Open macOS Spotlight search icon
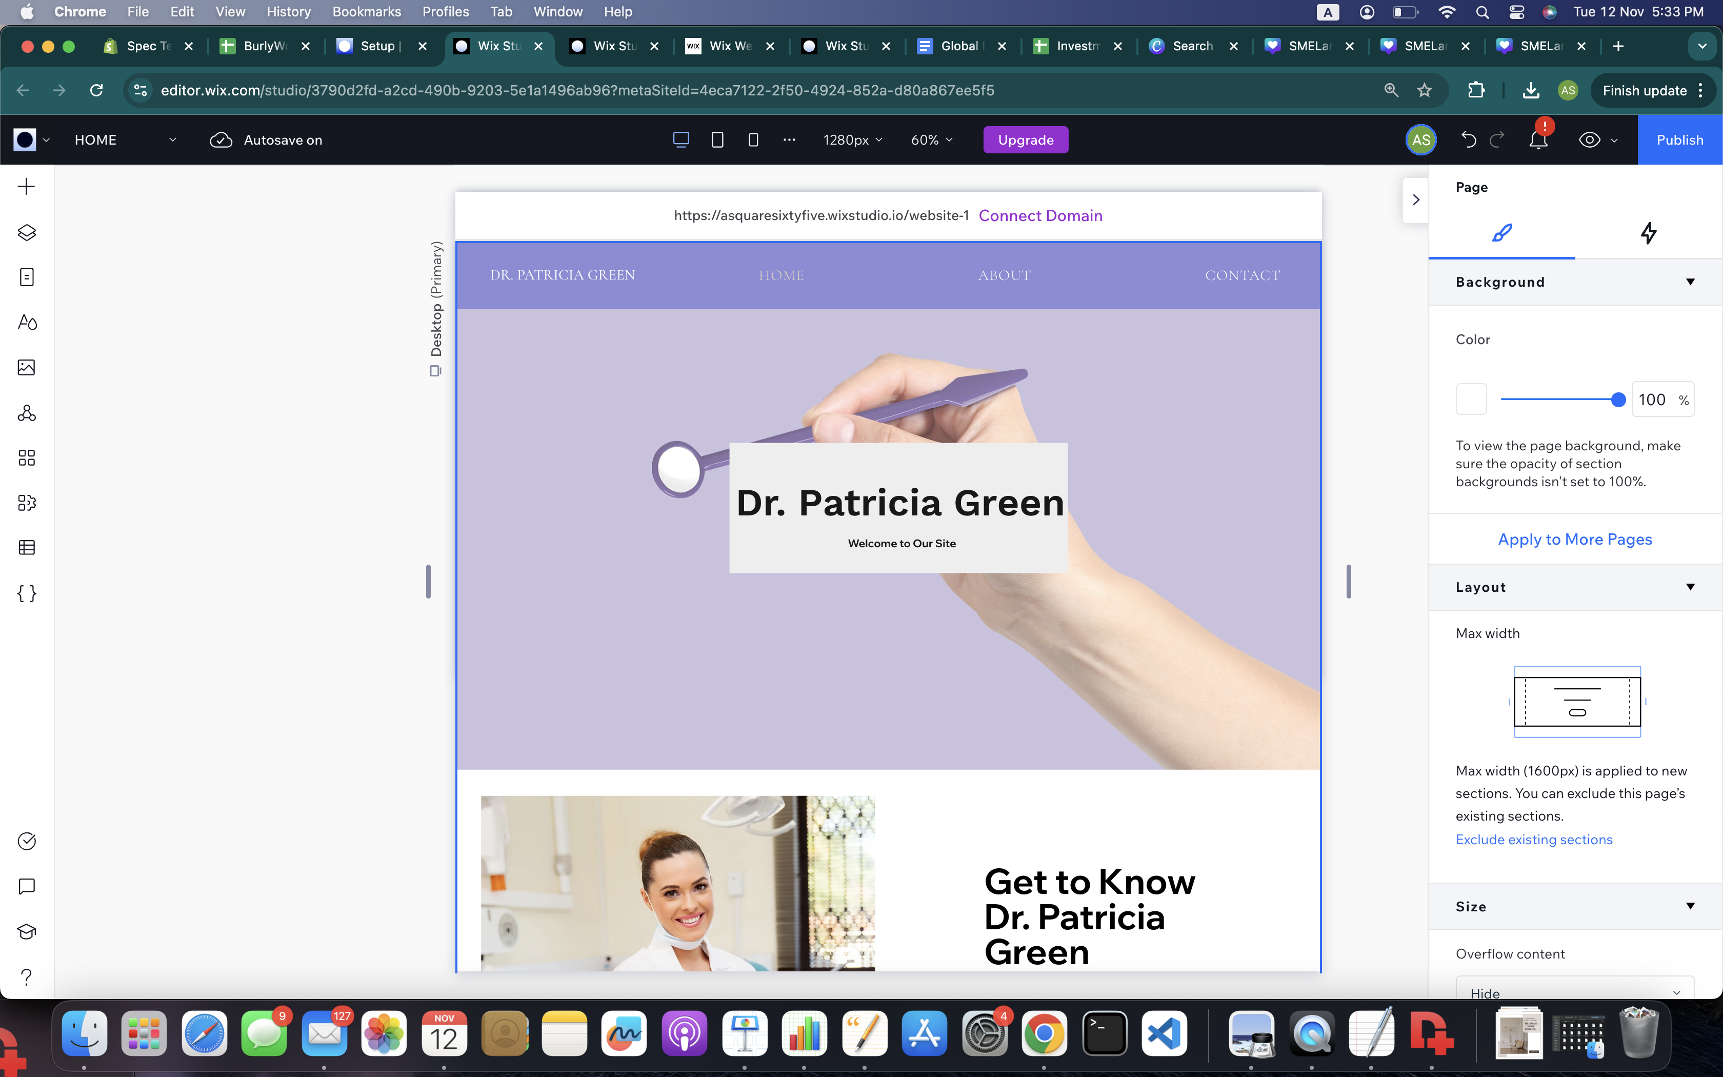Screen dimensions: 1723x1077 [x=1482, y=11]
